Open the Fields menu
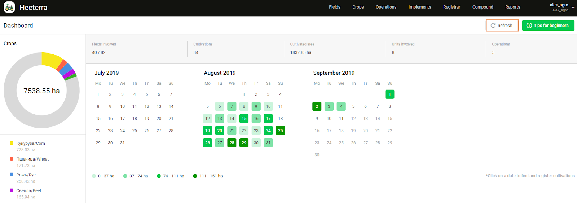The width and height of the screenshot is (577, 203). tap(334, 7)
